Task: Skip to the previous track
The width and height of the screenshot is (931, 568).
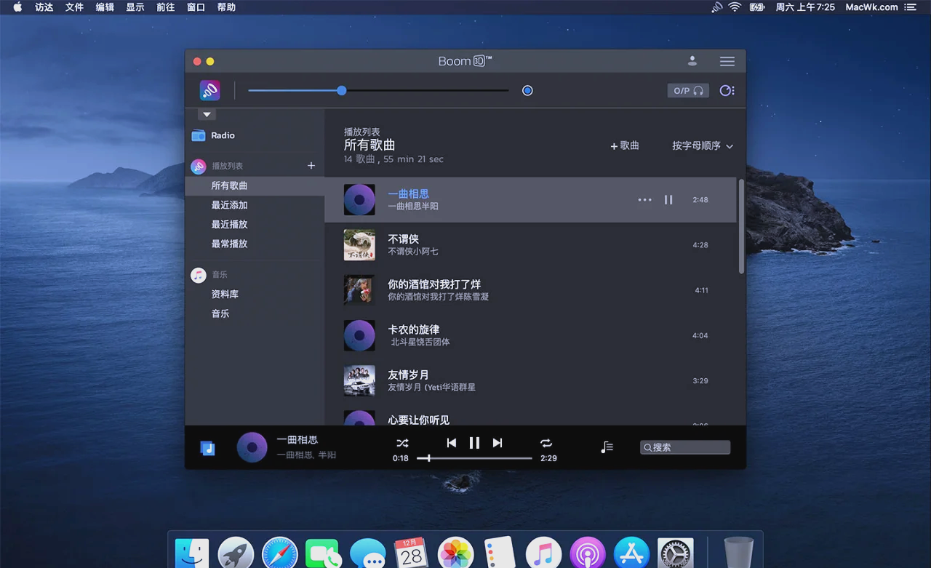Action: (x=451, y=443)
